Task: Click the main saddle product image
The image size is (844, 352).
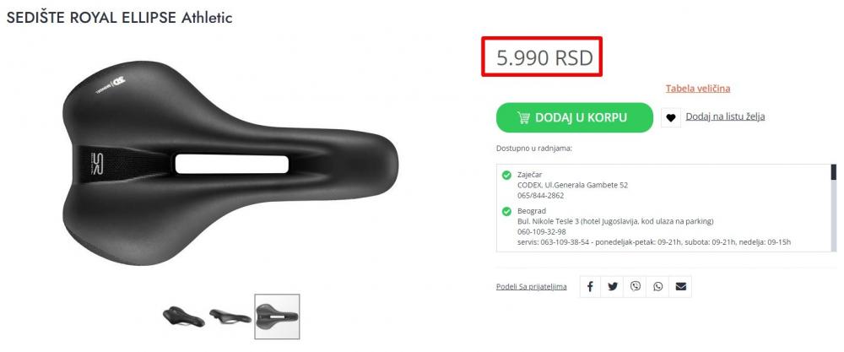Action: (231, 163)
